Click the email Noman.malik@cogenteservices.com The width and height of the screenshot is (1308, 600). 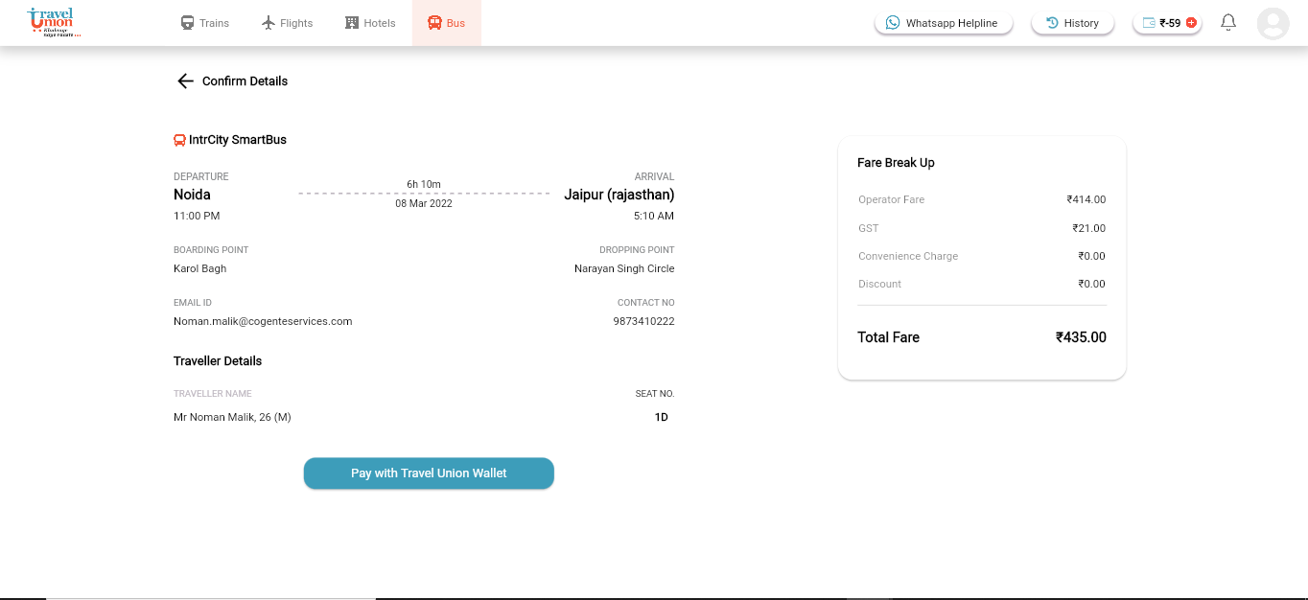coord(263,322)
